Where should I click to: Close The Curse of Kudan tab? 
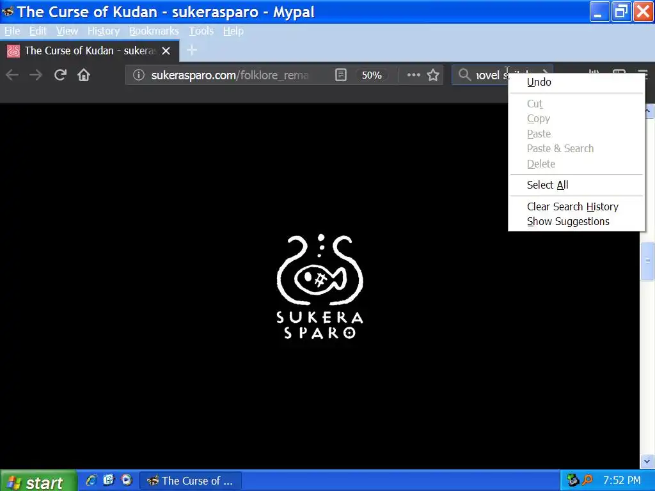(166, 51)
